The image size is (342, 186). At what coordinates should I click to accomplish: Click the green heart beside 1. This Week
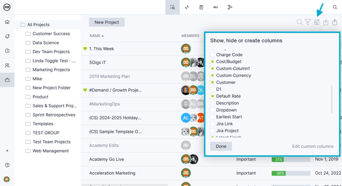click(x=85, y=49)
